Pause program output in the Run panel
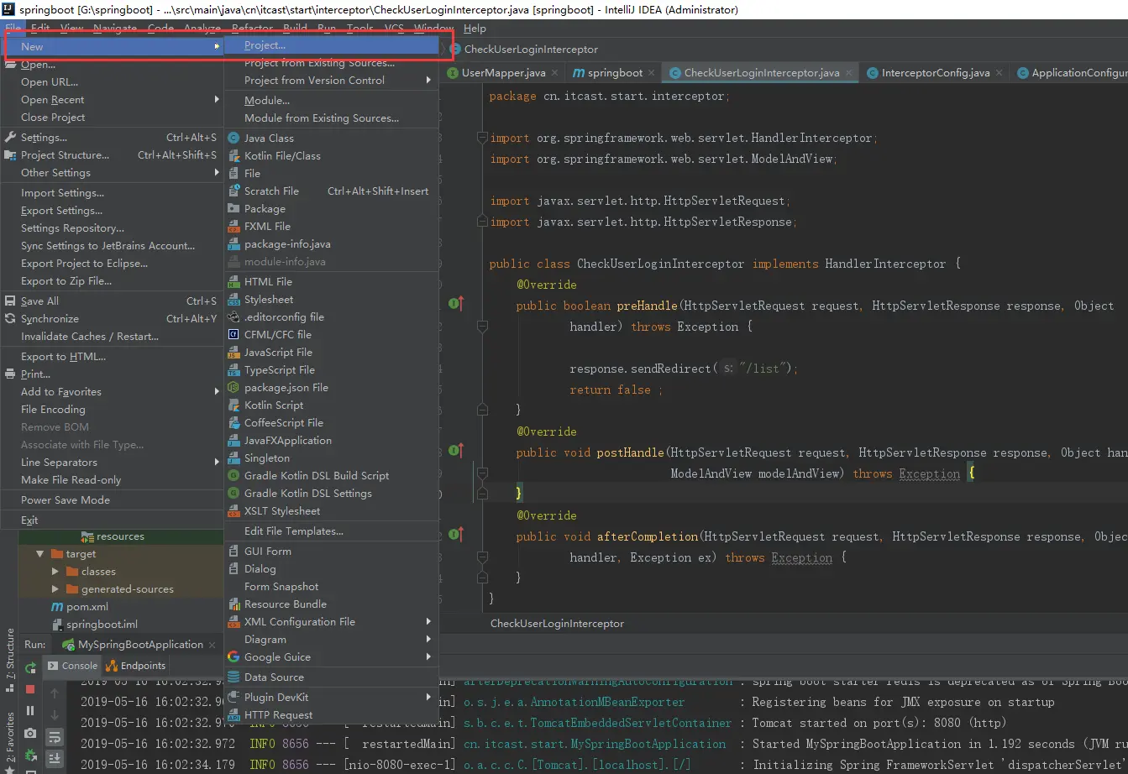This screenshot has height=774, width=1128. click(x=30, y=711)
